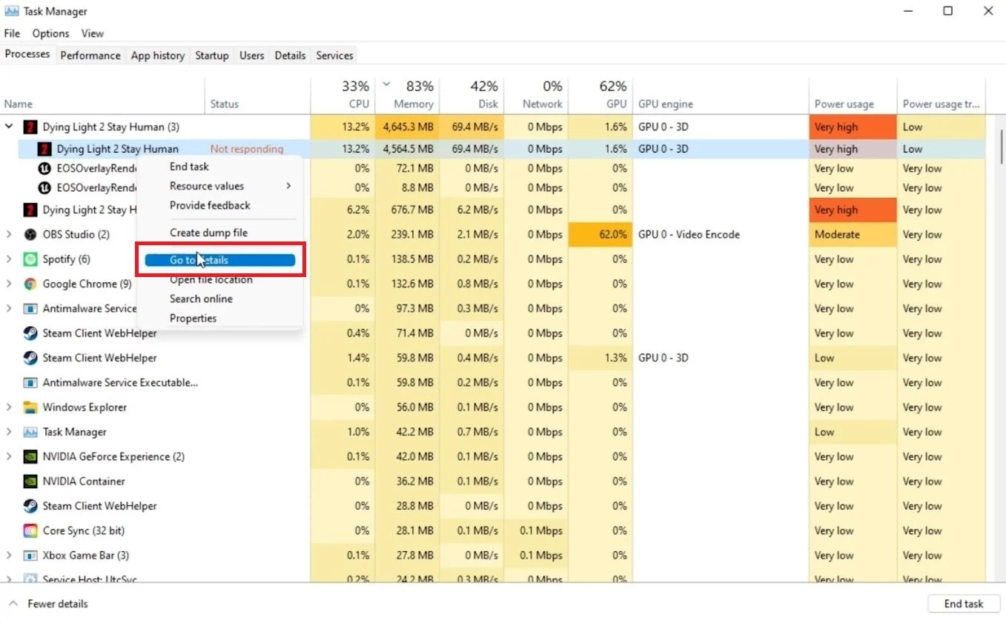Expand the Google Chrome (9) group
Viewport: 1006px width, 623px height.
(x=9, y=284)
